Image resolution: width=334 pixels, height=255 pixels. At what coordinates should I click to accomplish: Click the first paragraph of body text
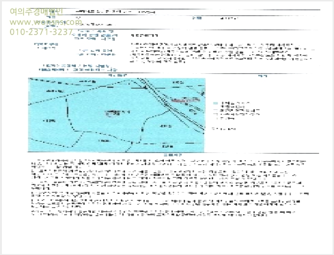pyautogui.click(x=168, y=164)
